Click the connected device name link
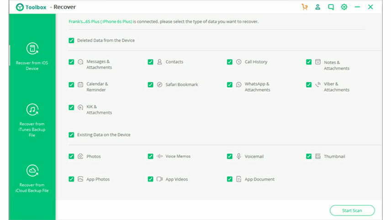This screenshot has height=220, width=391. [100, 21]
